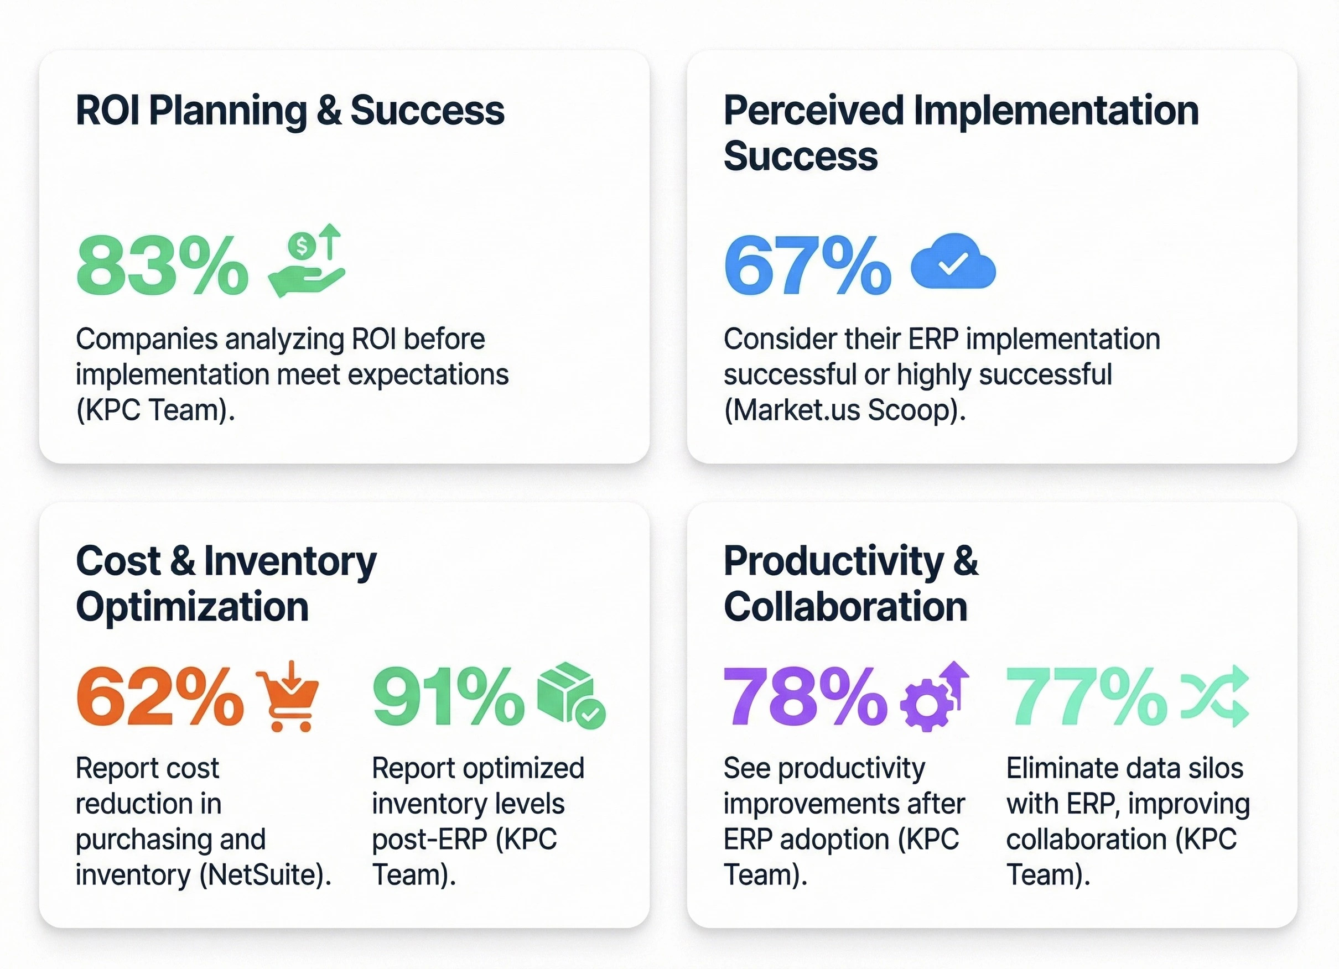Click the green box with checkmark icon
The image size is (1339, 969).
[571, 695]
